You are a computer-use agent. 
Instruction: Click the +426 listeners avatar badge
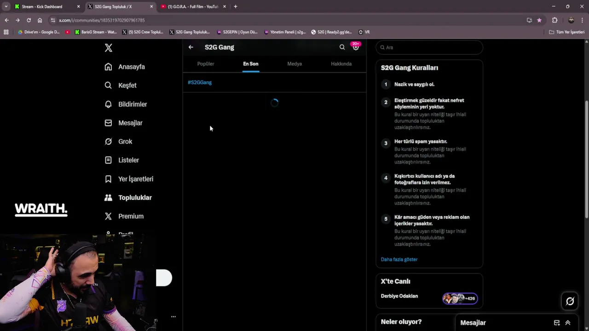click(x=460, y=298)
